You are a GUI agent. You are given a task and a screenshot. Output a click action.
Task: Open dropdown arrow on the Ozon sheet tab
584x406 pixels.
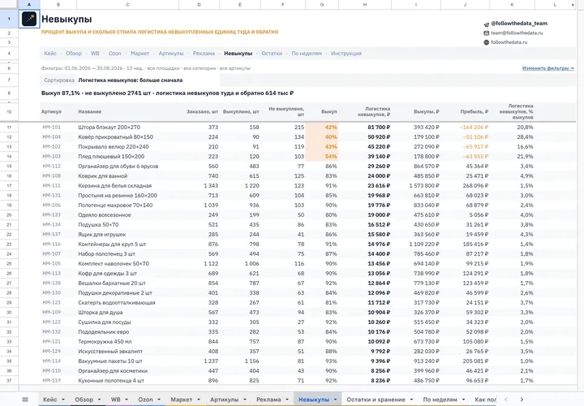[159, 400]
